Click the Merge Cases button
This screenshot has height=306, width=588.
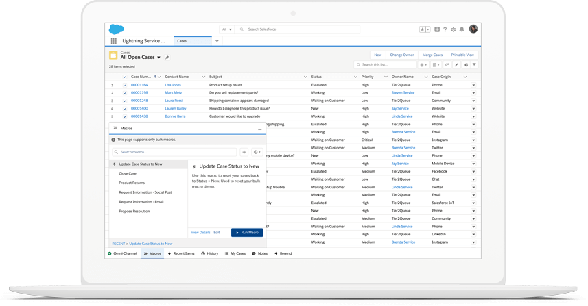(432, 55)
